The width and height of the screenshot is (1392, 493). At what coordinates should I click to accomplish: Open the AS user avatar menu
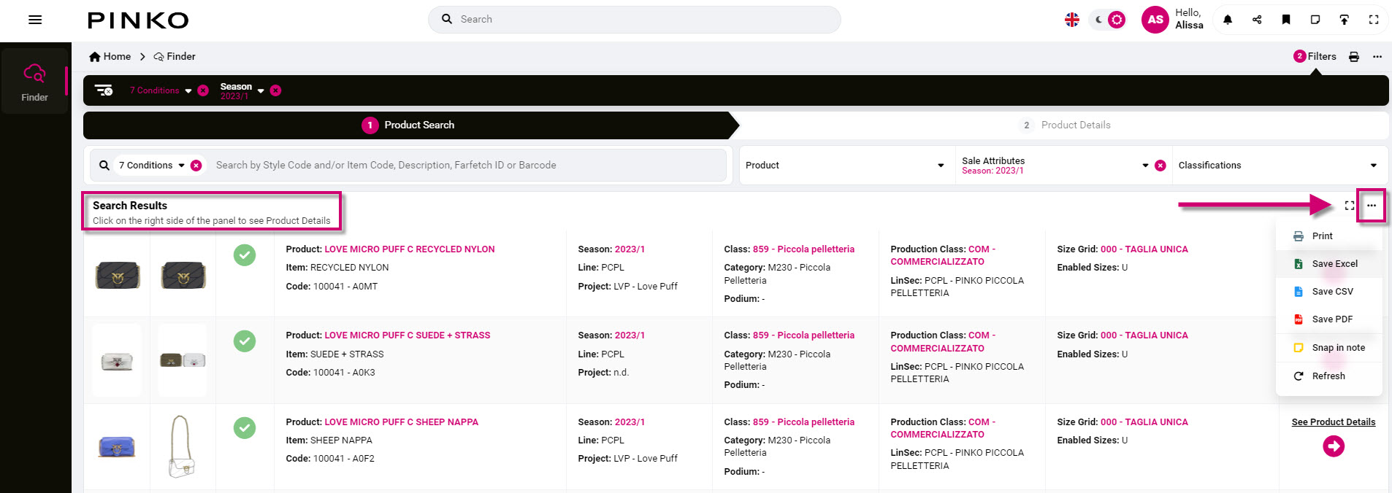click(1155, 20)
